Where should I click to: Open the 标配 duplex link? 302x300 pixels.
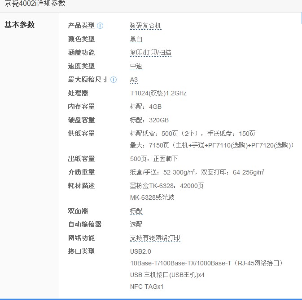click(x=136, y=211)
